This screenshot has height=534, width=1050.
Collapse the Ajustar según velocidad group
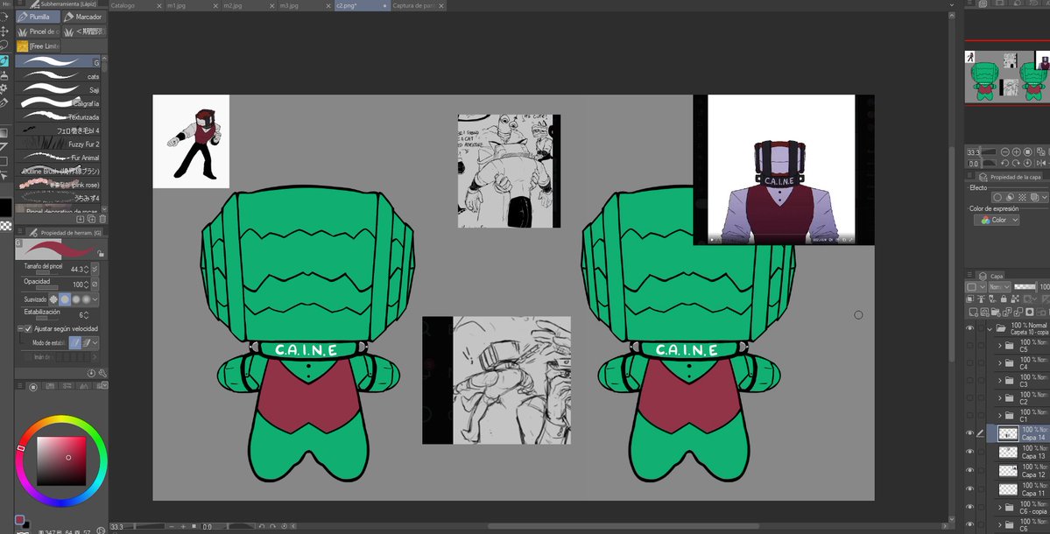(20, 328)
